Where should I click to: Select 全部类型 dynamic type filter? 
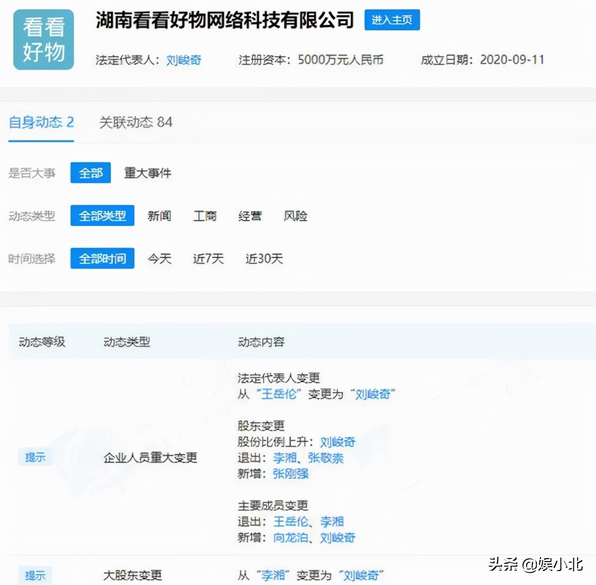(102, 215)
